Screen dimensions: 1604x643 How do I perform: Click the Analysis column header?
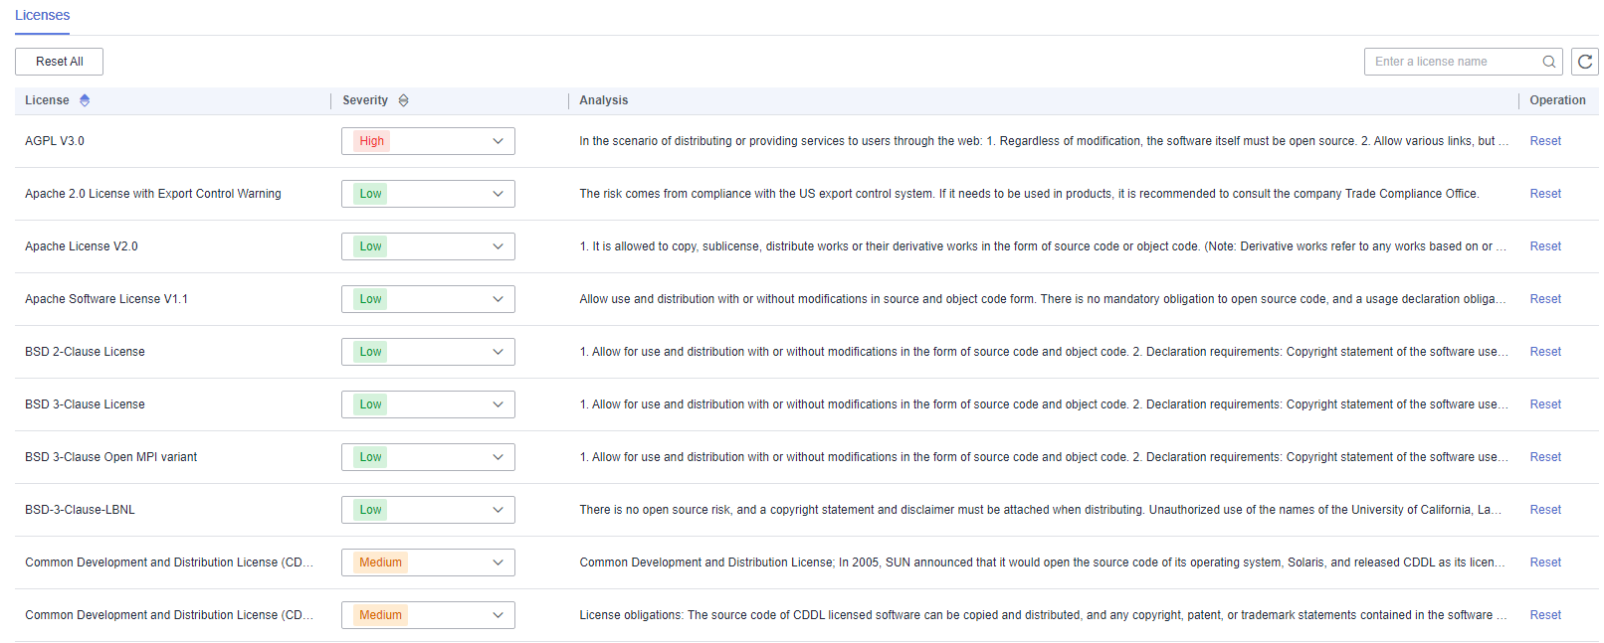click(x=604, y=100)
